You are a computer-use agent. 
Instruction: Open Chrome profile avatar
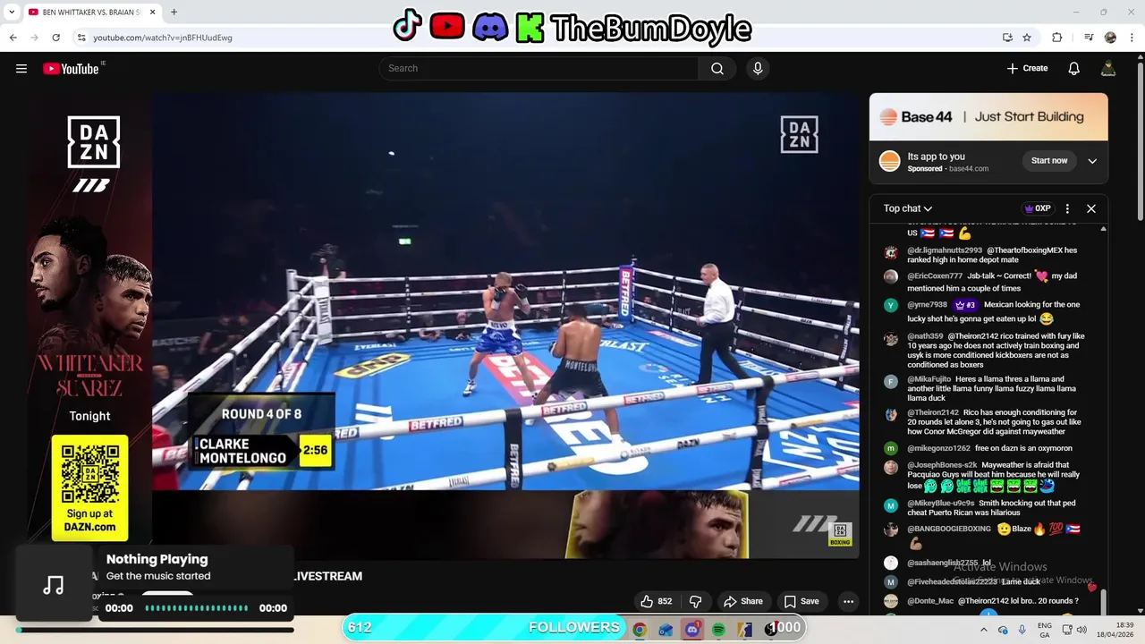(x=1110, y=38)
